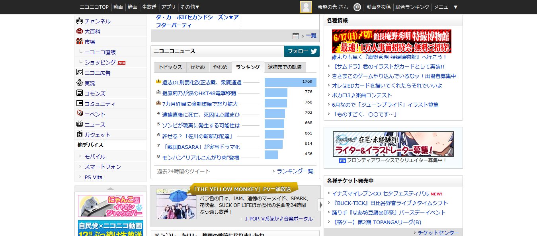Viewport: 537px width, 236px height.
Task: Click the PR badge icon
Action: (x=342, y=161)
